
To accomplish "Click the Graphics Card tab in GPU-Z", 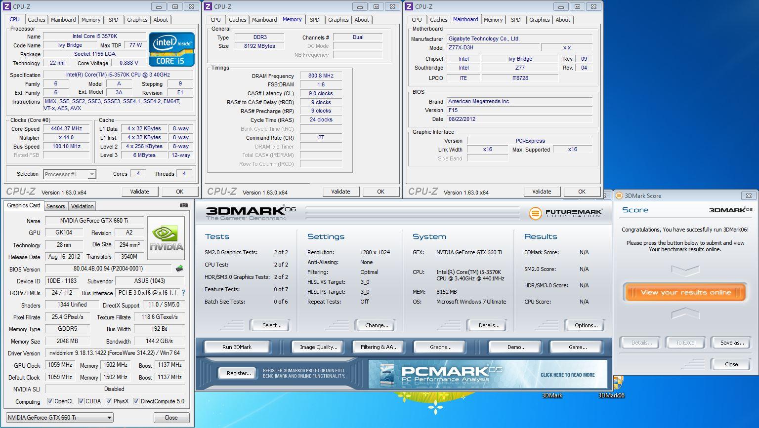I will coord(24,205).
